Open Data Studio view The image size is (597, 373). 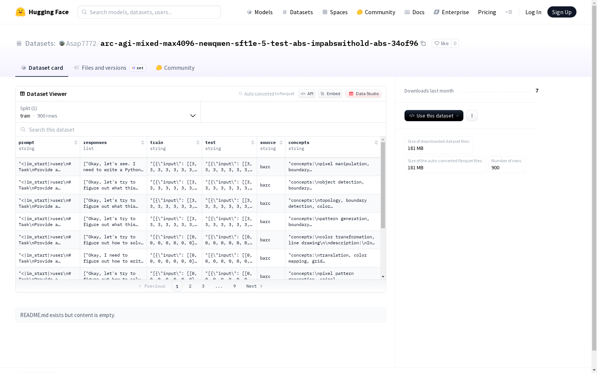363,94
